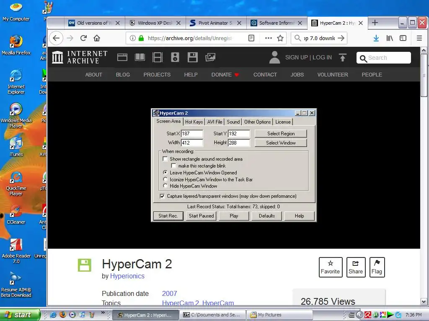Open the Hot Keys tab in HyperCam
This screenshot has height=321, width=429.
[194, 122]
